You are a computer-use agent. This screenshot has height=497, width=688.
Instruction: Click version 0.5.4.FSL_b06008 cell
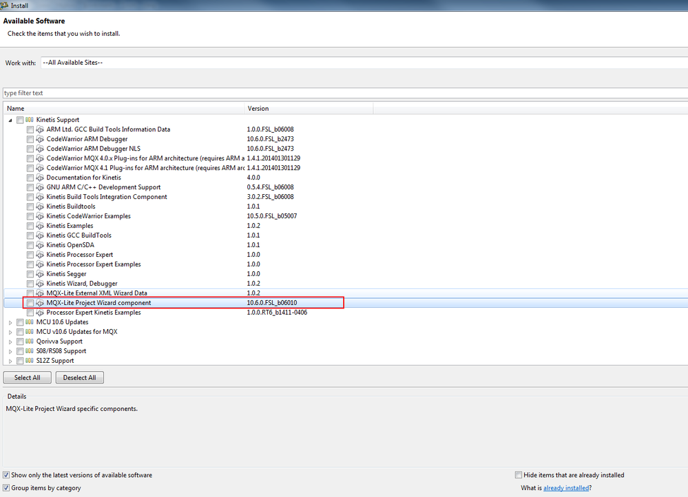(x=270, y=187)
